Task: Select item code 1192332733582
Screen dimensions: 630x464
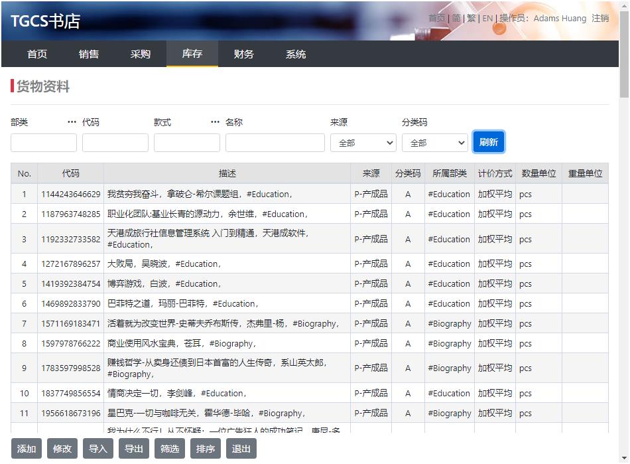Action: pyautogui.click(x=71, y=239)
